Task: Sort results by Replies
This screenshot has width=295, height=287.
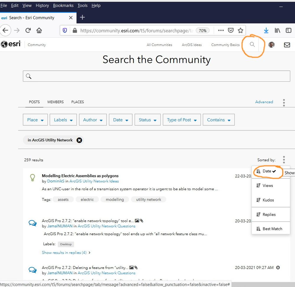Action: (x=271, y=214)
